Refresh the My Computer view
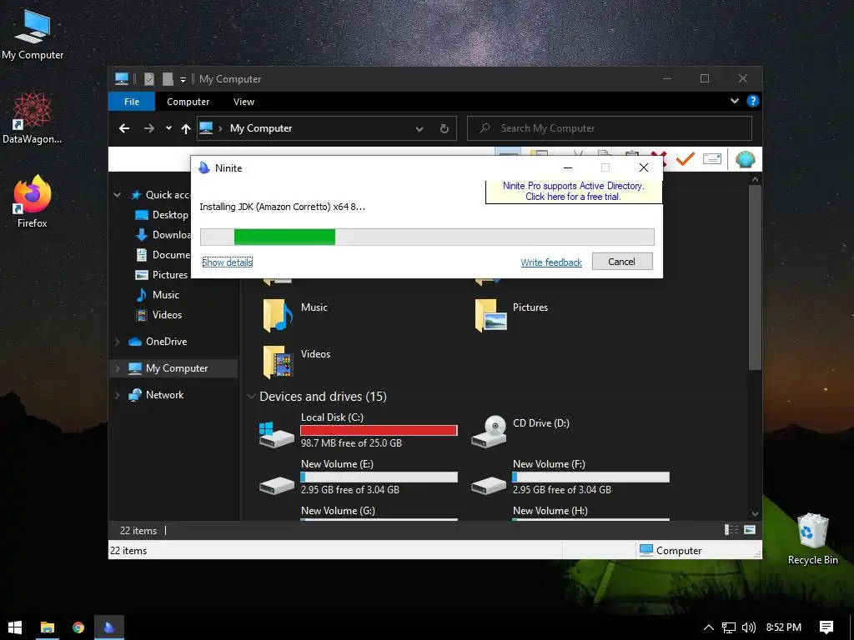Image resolution: width=854 pixels, height=640 pixels. (445, 128)
